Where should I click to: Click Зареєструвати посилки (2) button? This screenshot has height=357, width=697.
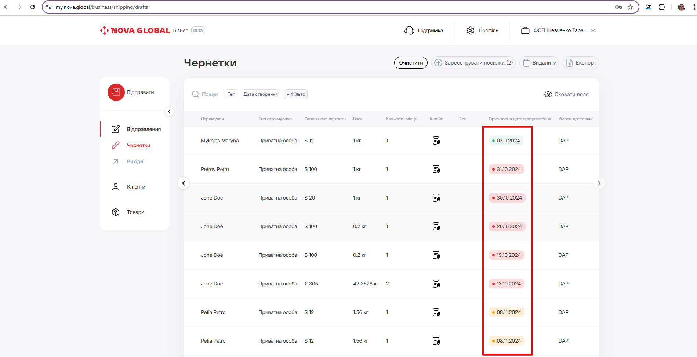(x=473, y=63)
